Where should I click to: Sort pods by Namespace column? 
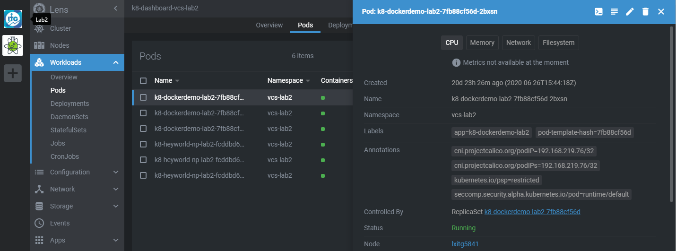[289, 80]
